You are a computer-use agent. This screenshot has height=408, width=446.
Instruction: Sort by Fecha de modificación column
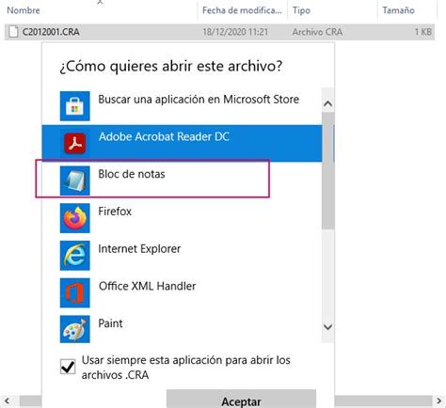point(242,10)
